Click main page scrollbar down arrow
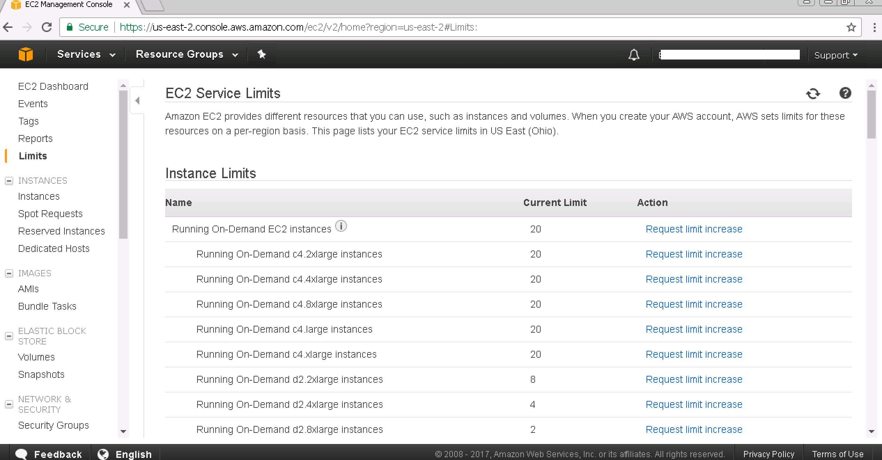 point(872,431)
